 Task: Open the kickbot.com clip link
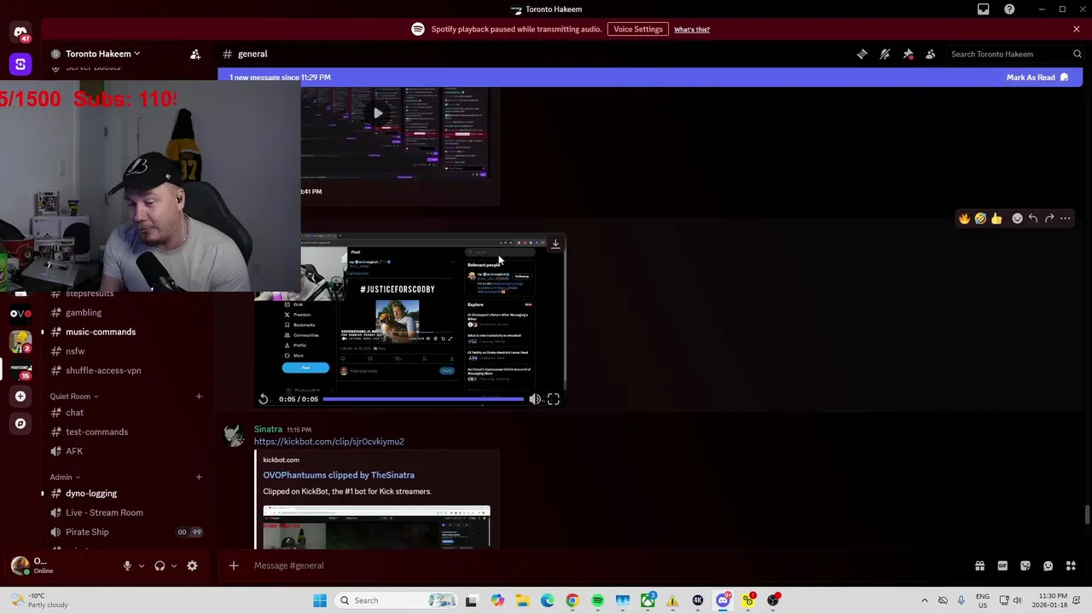pyautogui.click(x=328, y=442)
